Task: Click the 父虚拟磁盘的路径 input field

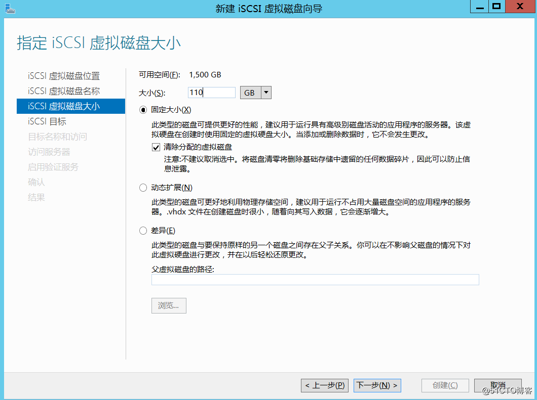Action: (x=315, y=280)
